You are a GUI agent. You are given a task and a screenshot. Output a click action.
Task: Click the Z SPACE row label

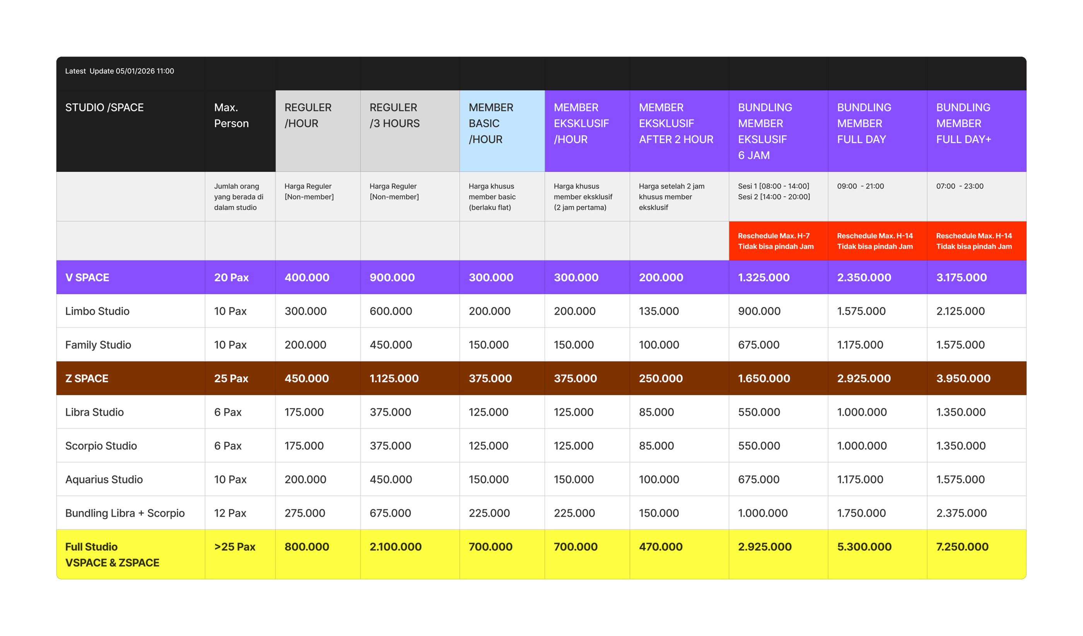(x=87, y=378)
